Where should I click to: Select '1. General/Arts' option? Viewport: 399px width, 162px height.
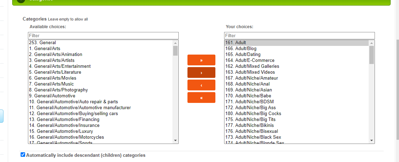tap(101, 48)
